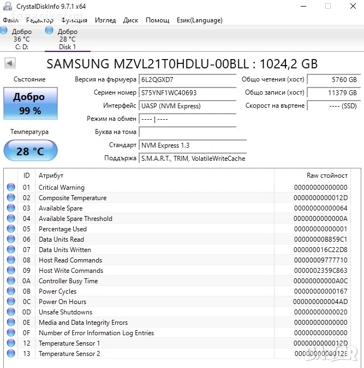Viewport: 364px width, 368px height.
Task: Click the previous disk arrow button
Action: pyautogui.click(x=10, y=63)
